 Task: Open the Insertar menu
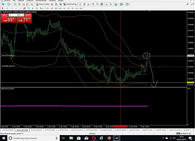click(21, 1)
